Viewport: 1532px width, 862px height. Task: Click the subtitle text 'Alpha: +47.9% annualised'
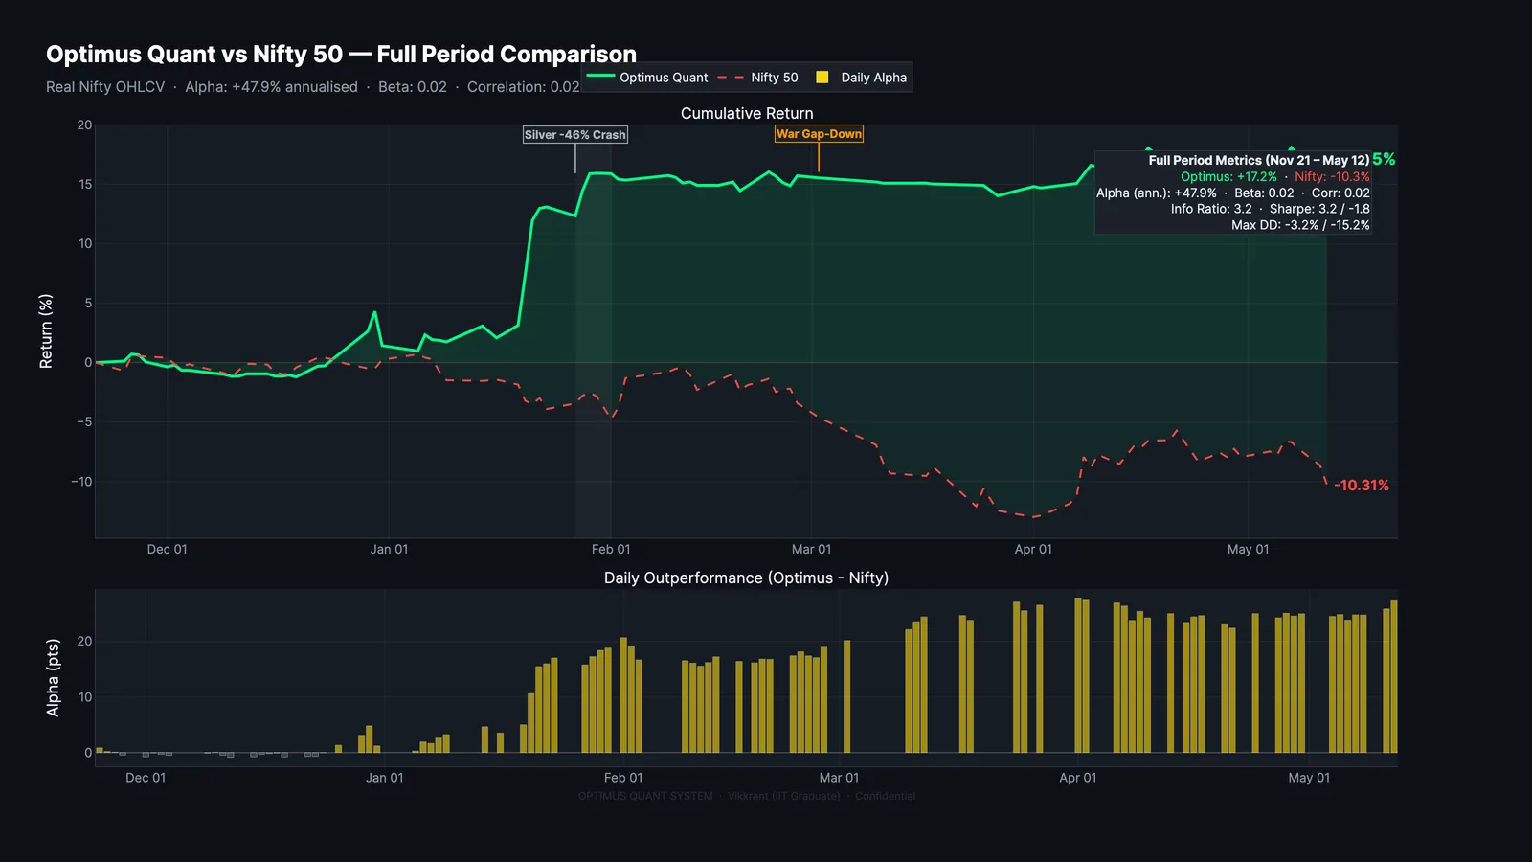pos(271,87)
